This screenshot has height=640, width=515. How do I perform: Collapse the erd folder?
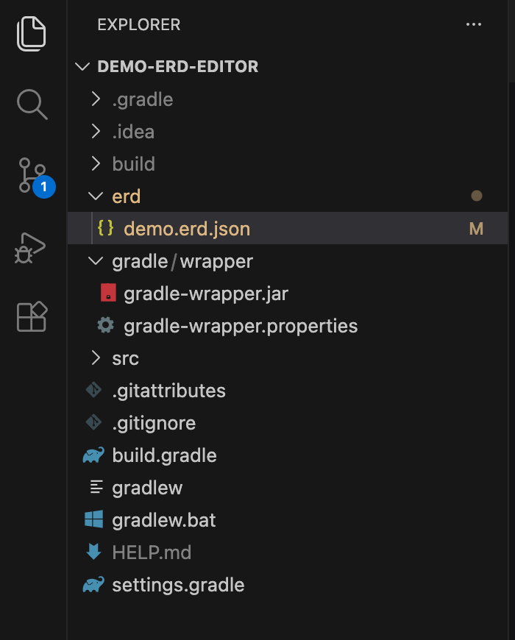click(x=95, y=196)
